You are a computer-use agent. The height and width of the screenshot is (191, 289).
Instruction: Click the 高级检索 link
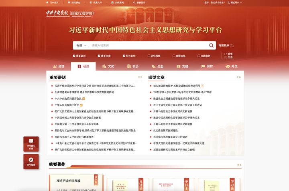click(224, 45)
